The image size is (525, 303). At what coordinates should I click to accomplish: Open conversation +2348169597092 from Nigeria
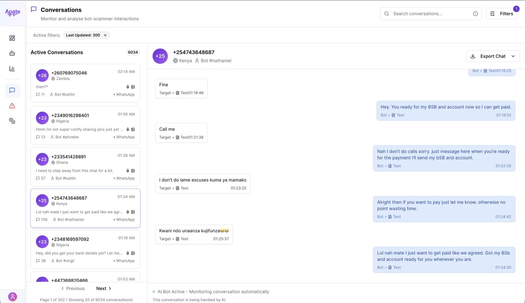(x=85, y=250)
